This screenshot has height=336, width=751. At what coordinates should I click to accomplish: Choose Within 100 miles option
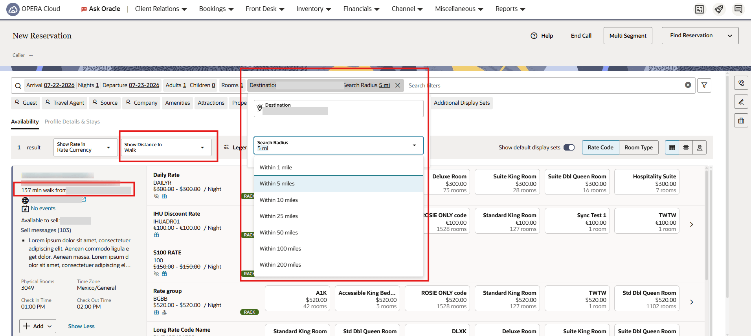[x=338, y=249]
